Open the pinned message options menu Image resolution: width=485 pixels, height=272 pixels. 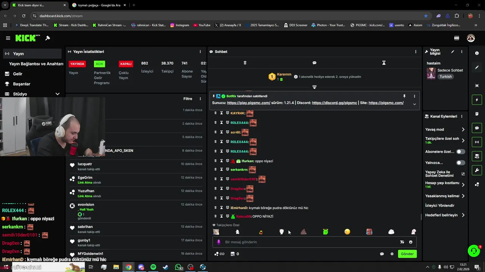pos(414,96)
